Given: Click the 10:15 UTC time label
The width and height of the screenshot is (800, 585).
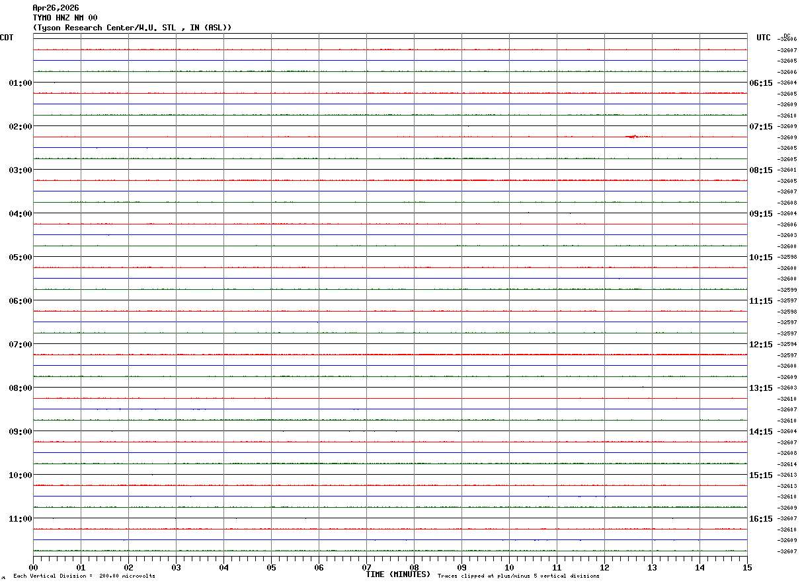Looking at the screenshot, I should pyautogui.click(x=760, y=258).
